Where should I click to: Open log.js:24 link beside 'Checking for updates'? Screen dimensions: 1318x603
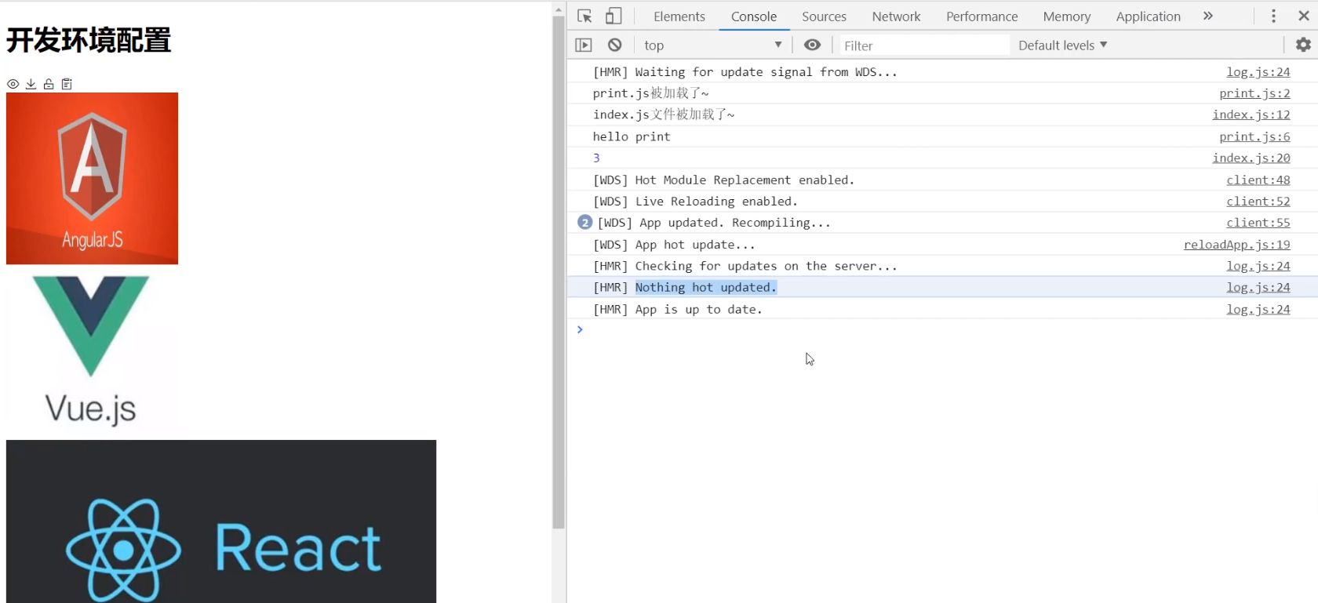(x=1258, y=266)
